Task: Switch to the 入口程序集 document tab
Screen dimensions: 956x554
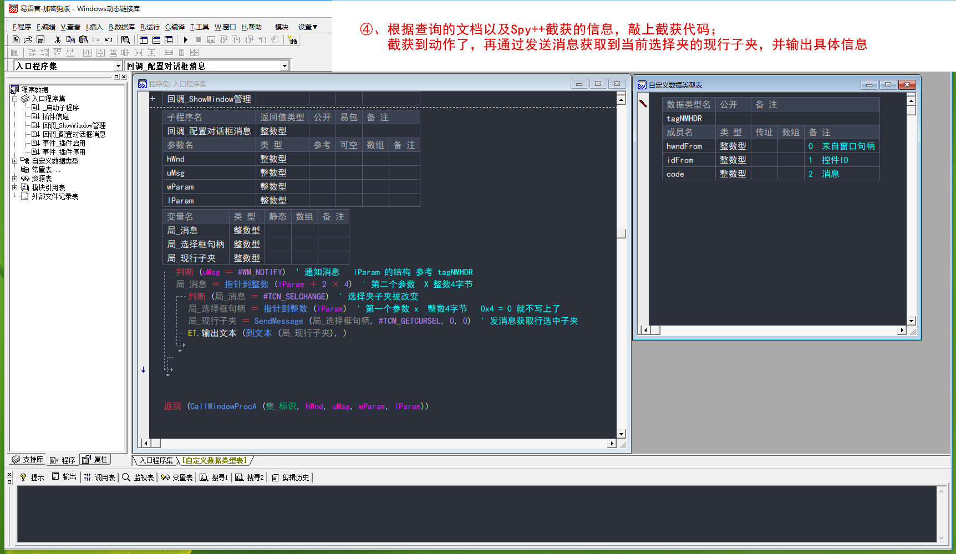Action: click(156, 460)
